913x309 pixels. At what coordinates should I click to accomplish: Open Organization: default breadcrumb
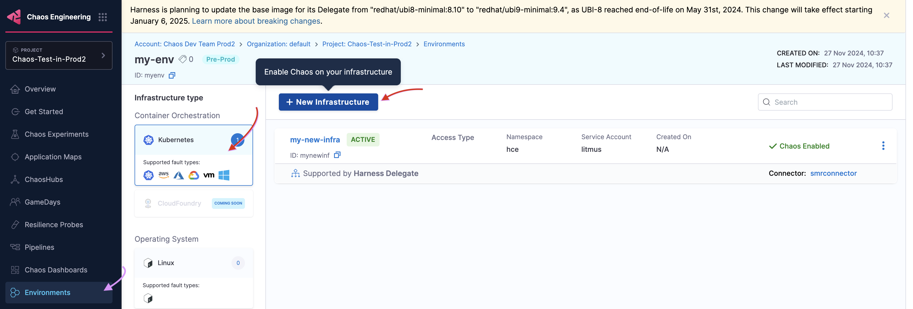(279, 44)
